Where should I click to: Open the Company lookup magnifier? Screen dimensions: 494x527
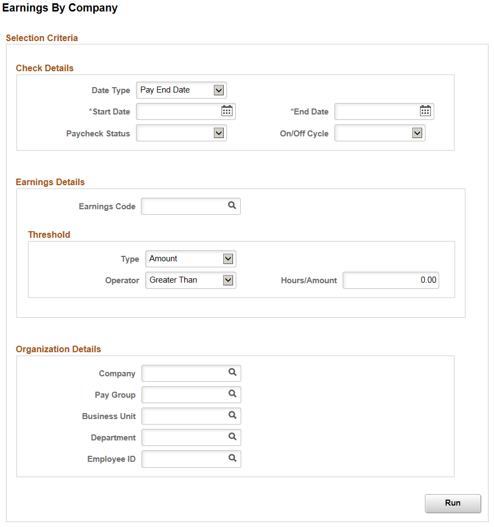click(x=232, y=373)
